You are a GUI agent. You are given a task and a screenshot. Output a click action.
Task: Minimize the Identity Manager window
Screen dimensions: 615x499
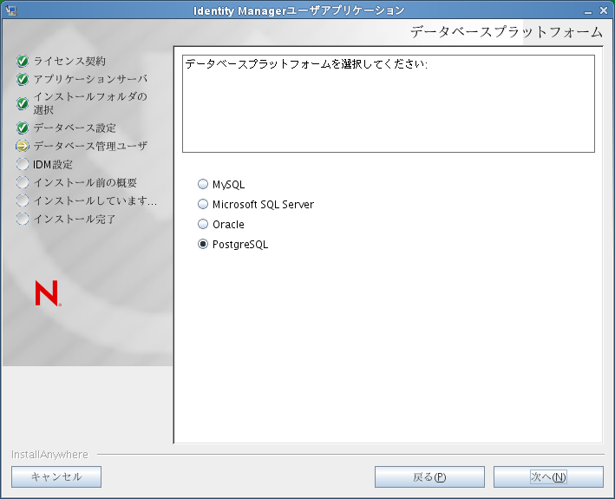587,11
